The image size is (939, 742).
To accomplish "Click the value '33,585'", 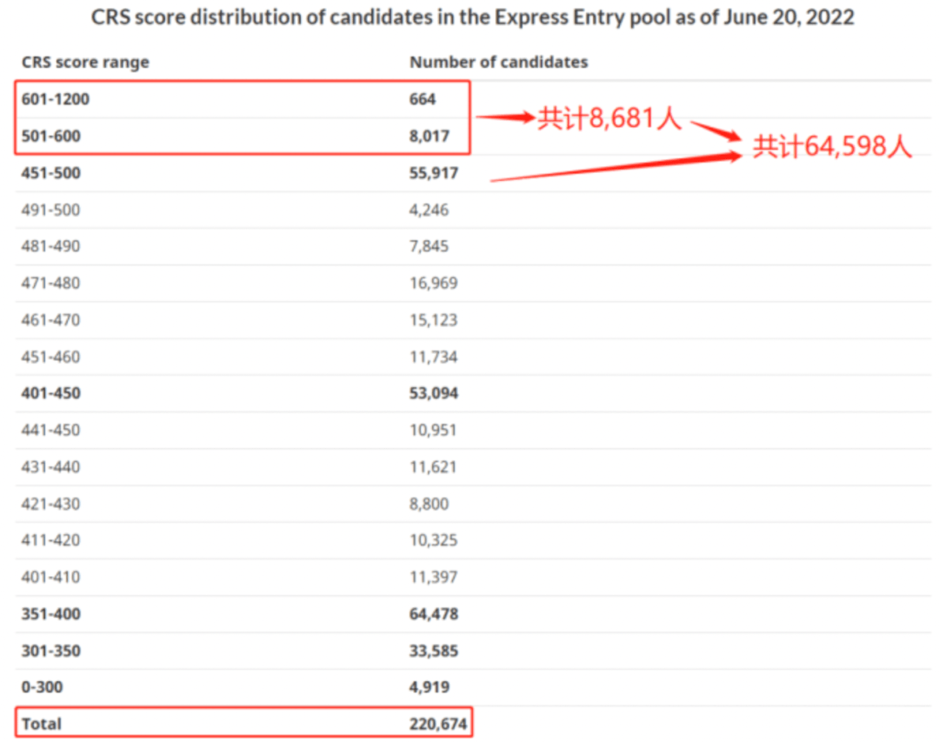I will [434, 651].
